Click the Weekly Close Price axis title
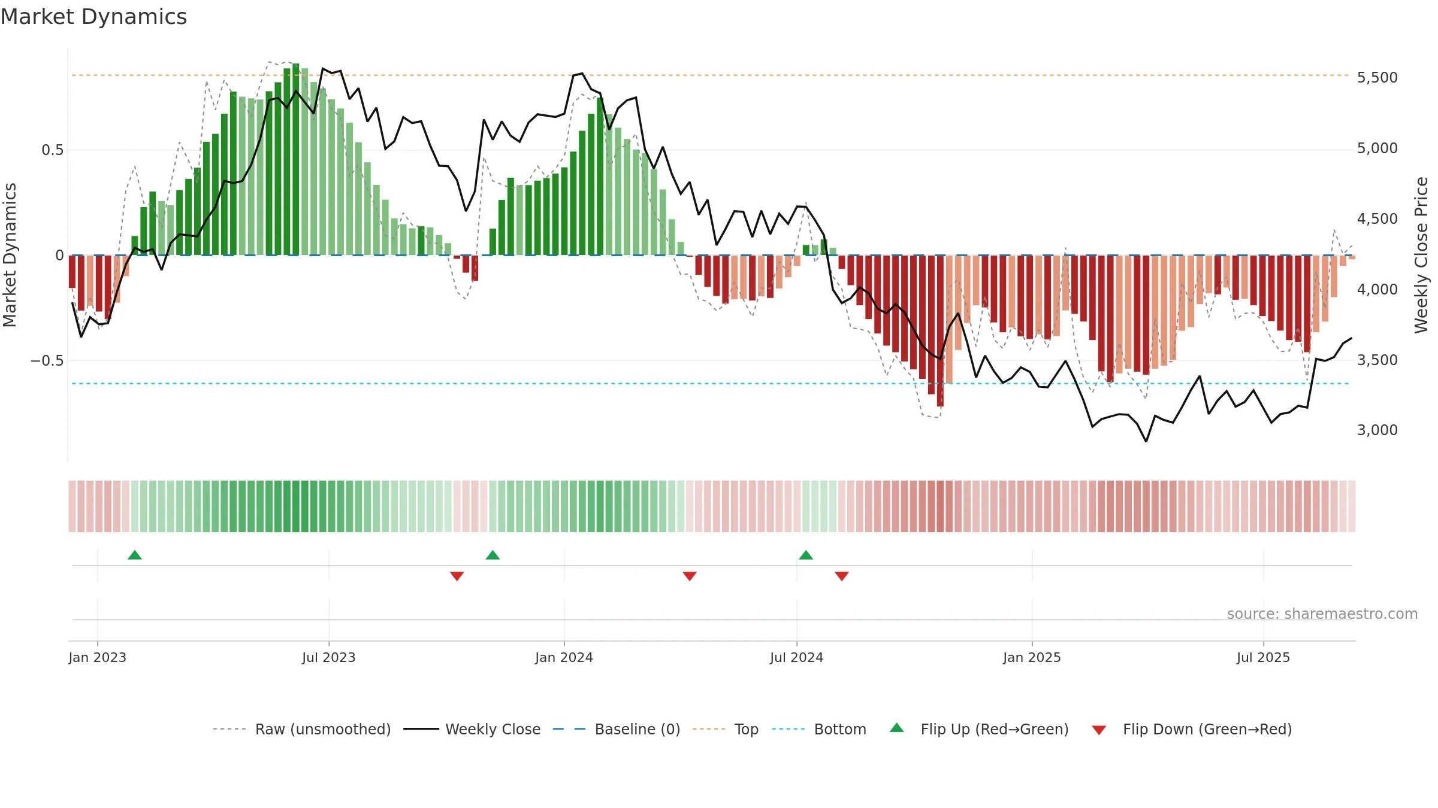This screenshot has height=808, width=1438. (1422, 256)
